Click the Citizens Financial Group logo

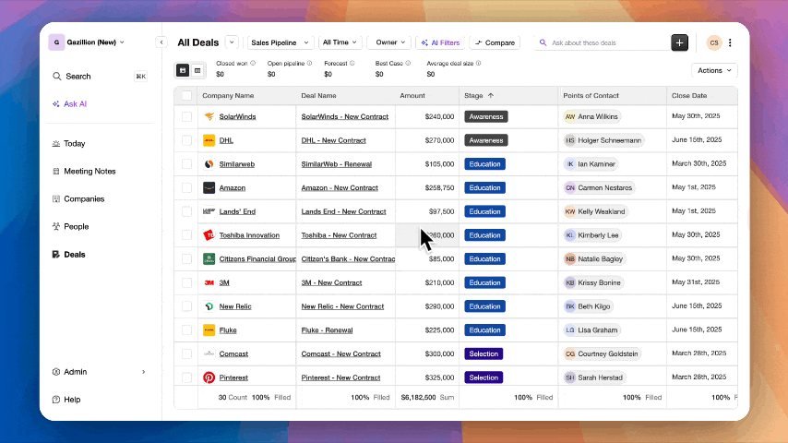pyautogui.click(x=209, y=259)
